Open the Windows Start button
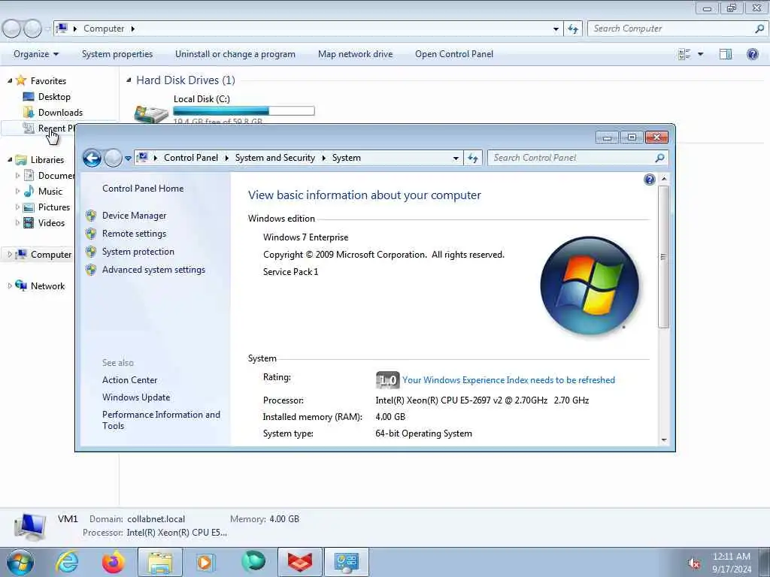The width and height of the screenshot is (770, 577). (20, 562)
